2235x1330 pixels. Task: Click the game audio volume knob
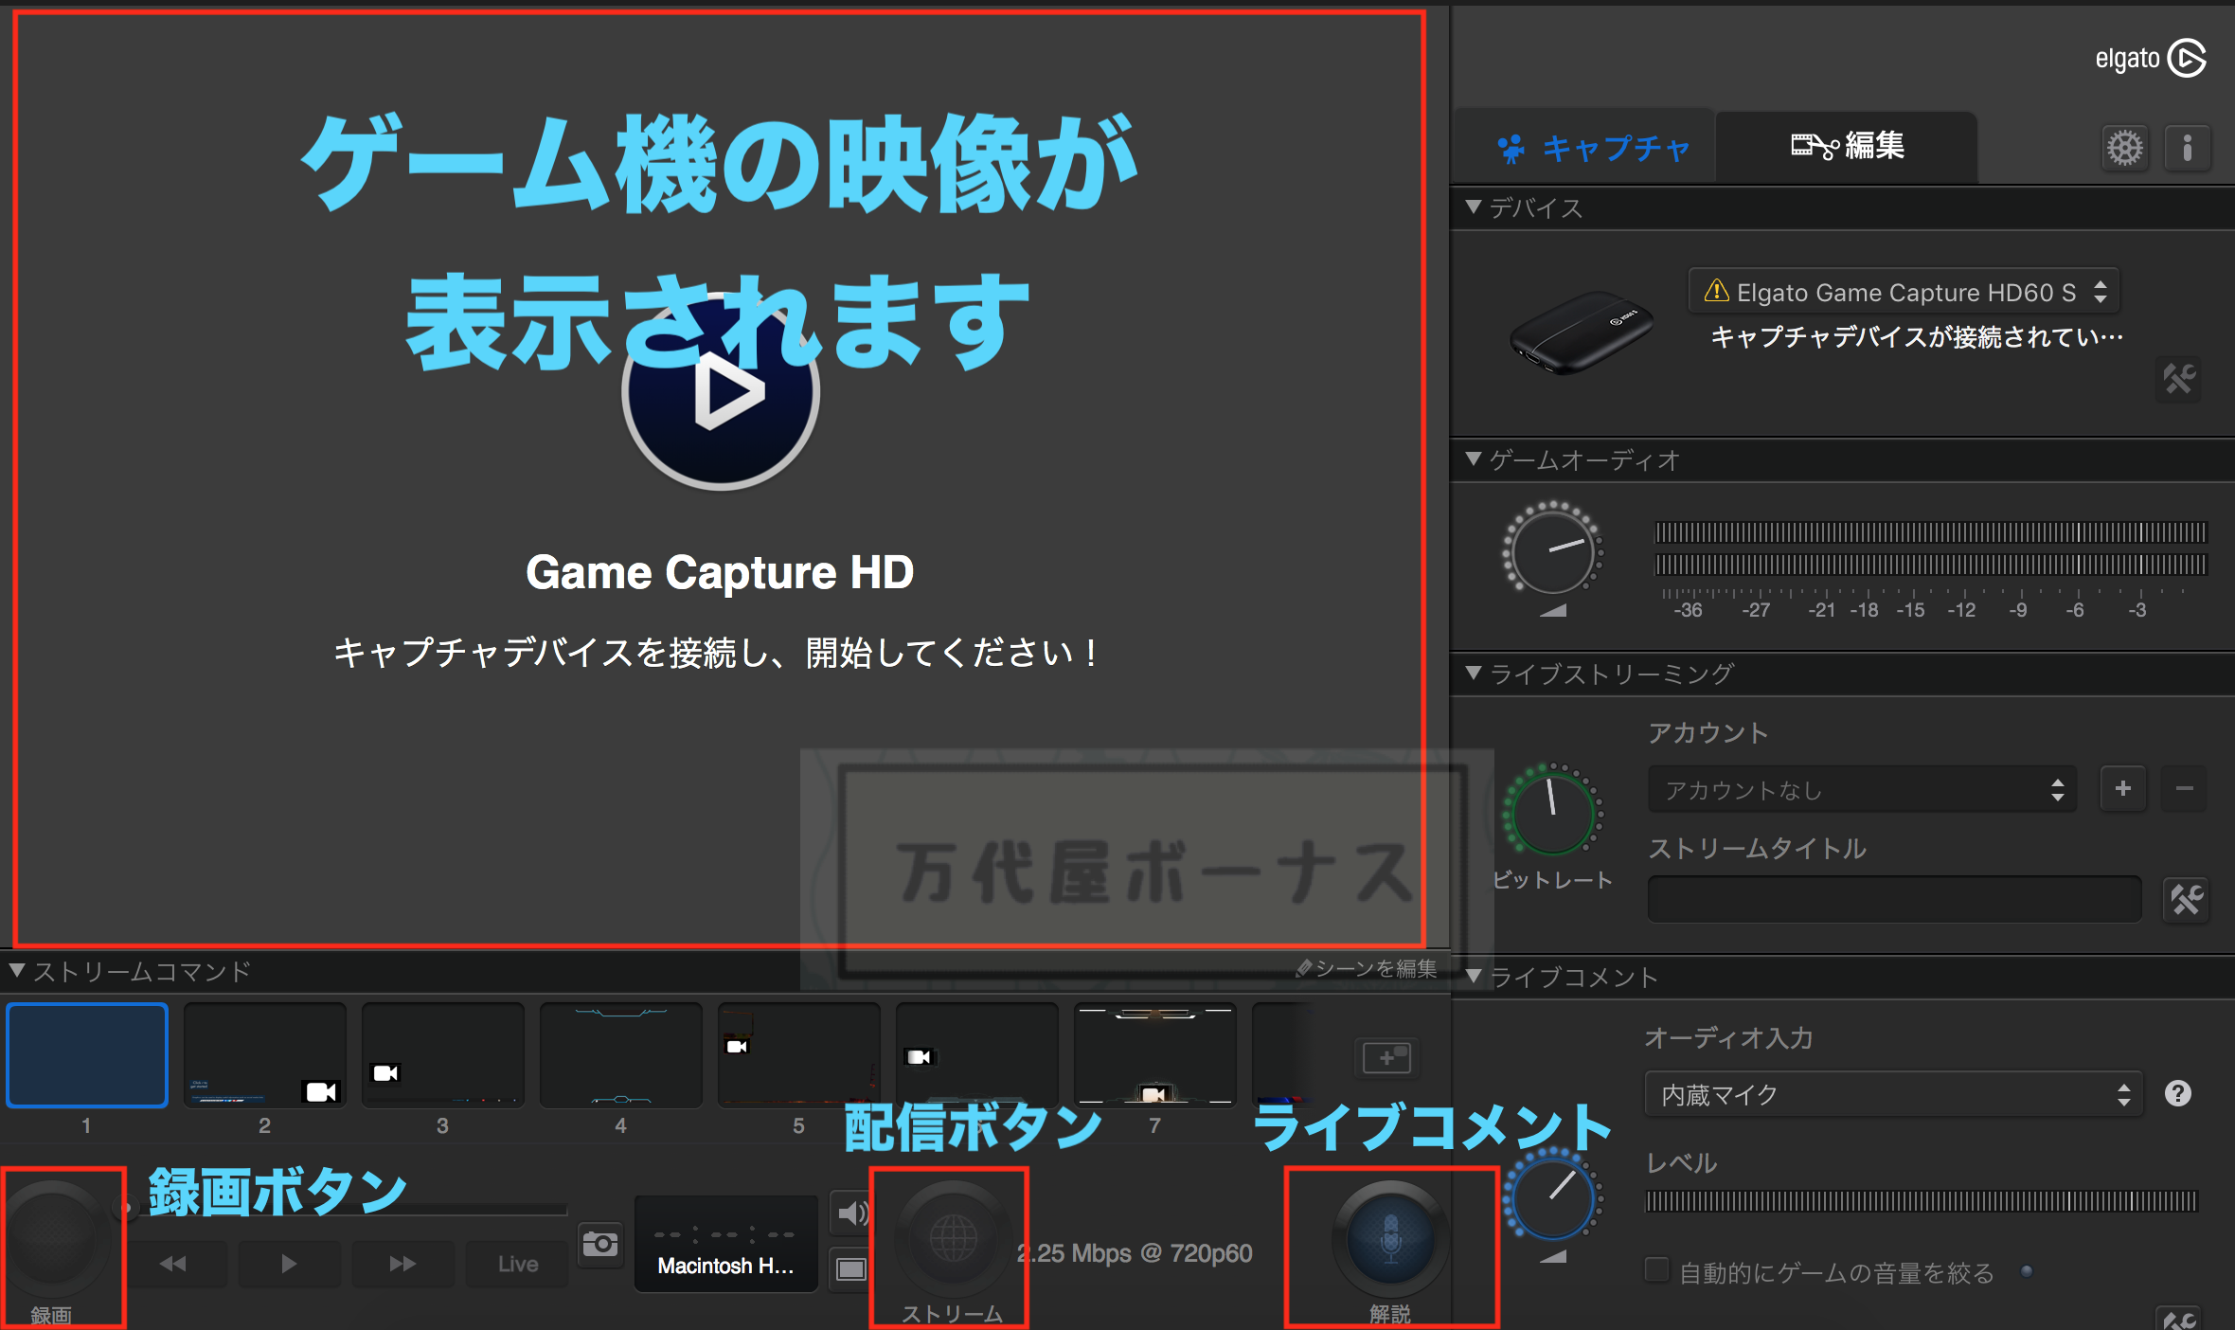pos(1552,549)
